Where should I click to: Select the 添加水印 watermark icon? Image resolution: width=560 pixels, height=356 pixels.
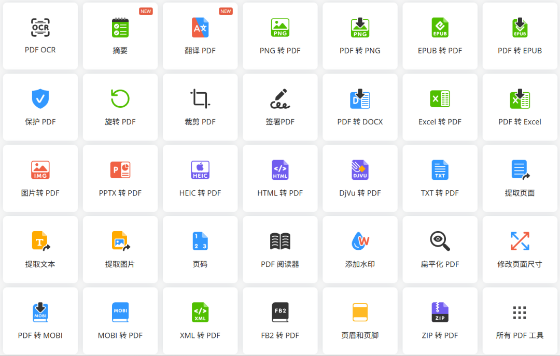360,241
